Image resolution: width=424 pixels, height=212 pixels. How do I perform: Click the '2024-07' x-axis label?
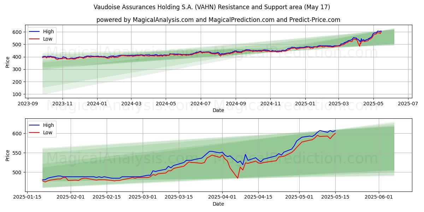[200, 104]
